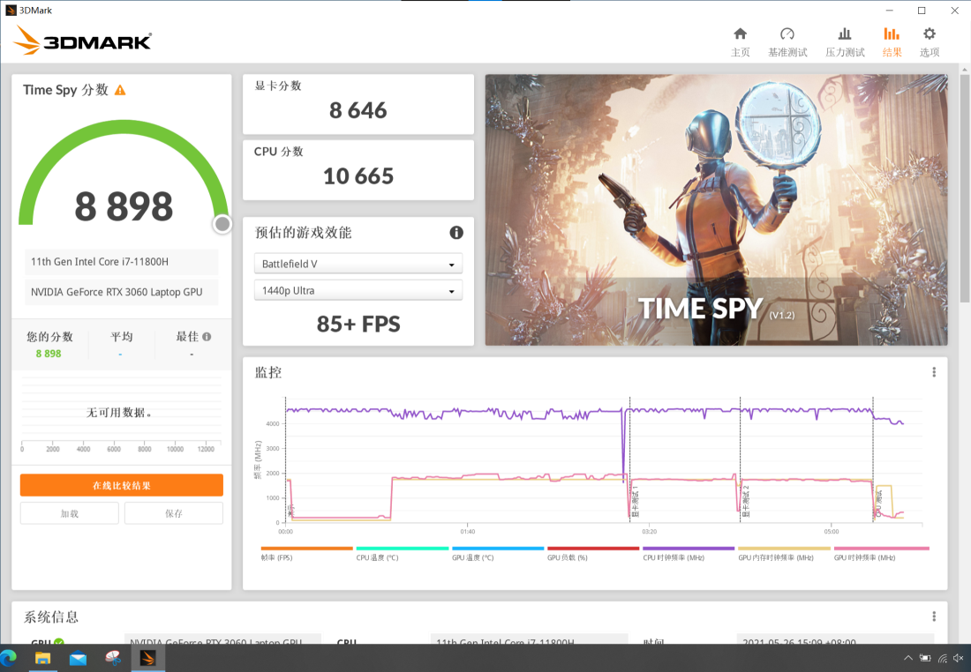Click the info icon in 预估的游戏效能
Screen dimensions: 971x672
pos(456,233)
